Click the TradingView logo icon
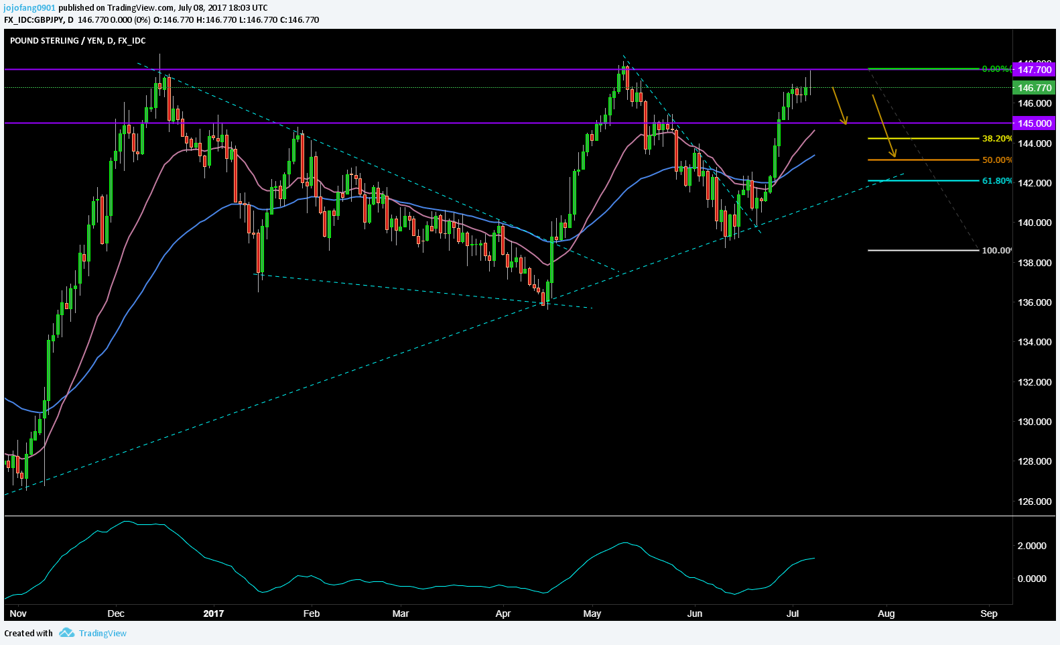This screenshot has height=645, width=1060. point(66,632)
